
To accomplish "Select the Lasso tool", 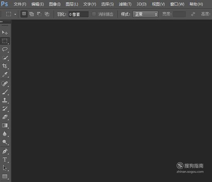I will 5,49.
